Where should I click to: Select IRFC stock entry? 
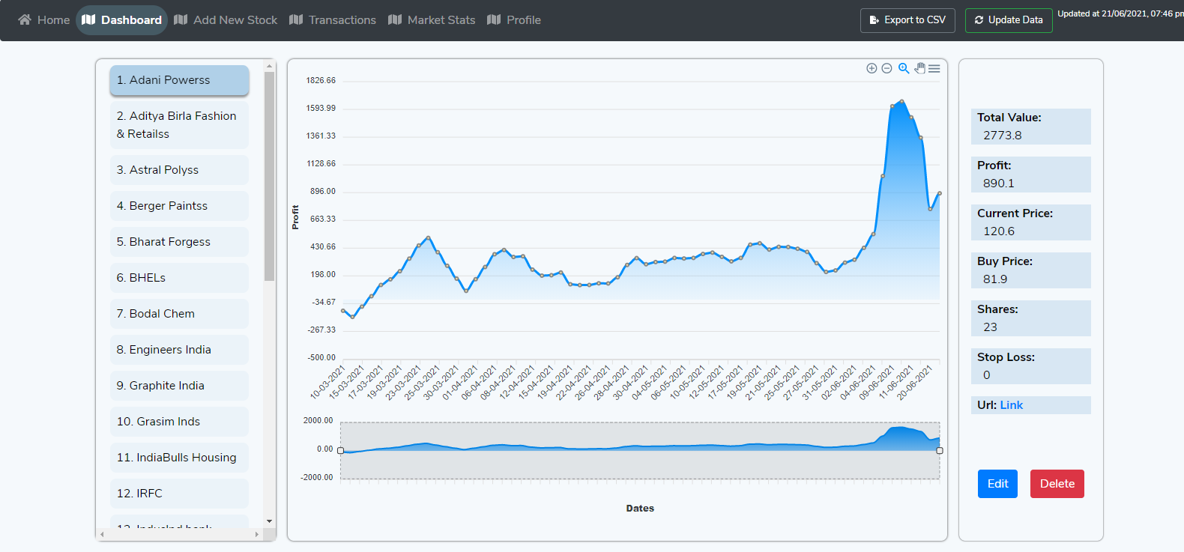pos(179,494)
